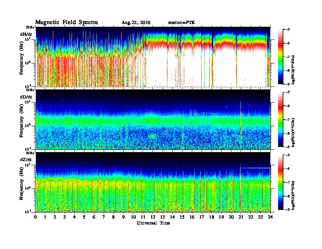322x249 pixels.
Task: Click the hour 23 tick label
Action: (x=260, y=217)
